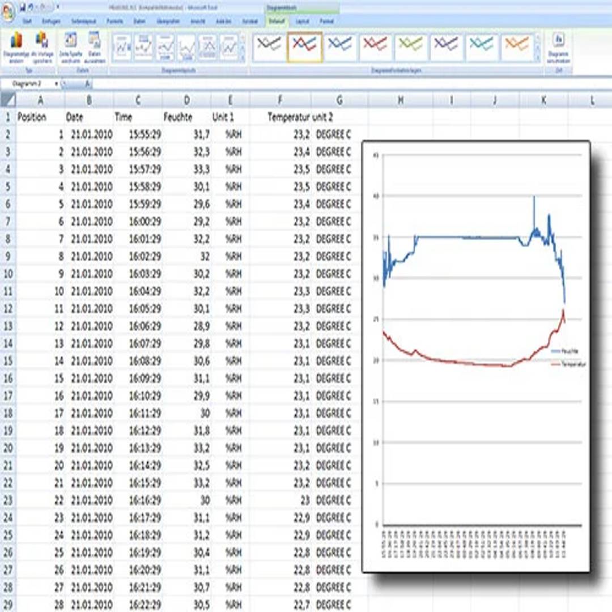Select the Feuchte header cell D1
Viewport: 612px width, 612px height.
click(x=186, y=117)
